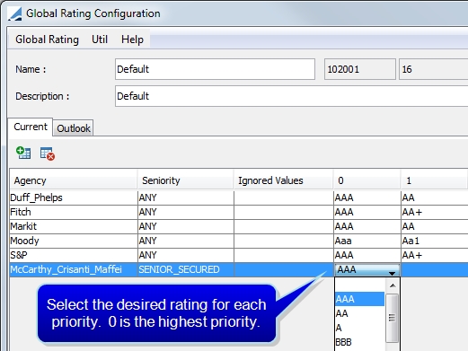Click the Ignored Values column header

[284, 180]
